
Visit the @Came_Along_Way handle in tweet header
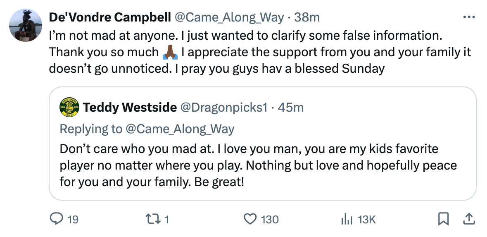[x=229, y=17]
